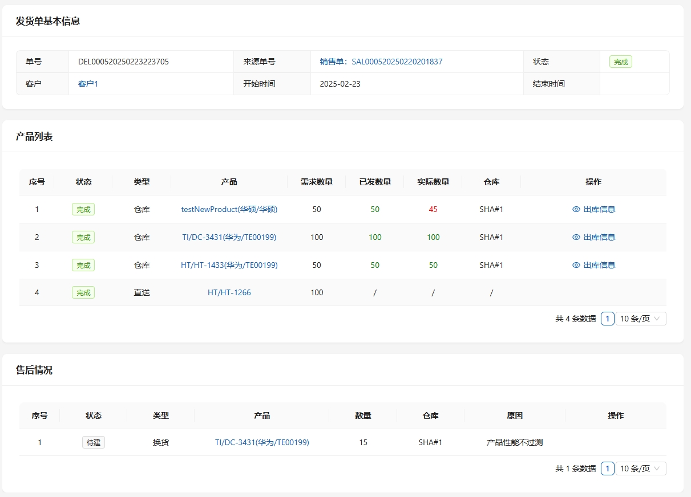691x497 pixels.
Task: Open TI/DC-3431 link in product list
Action: tap(229, 237)
